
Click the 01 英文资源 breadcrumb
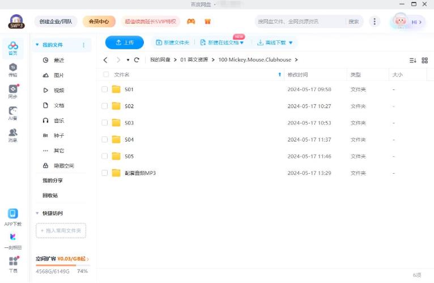194,60
